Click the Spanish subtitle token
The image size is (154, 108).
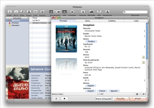114,91
